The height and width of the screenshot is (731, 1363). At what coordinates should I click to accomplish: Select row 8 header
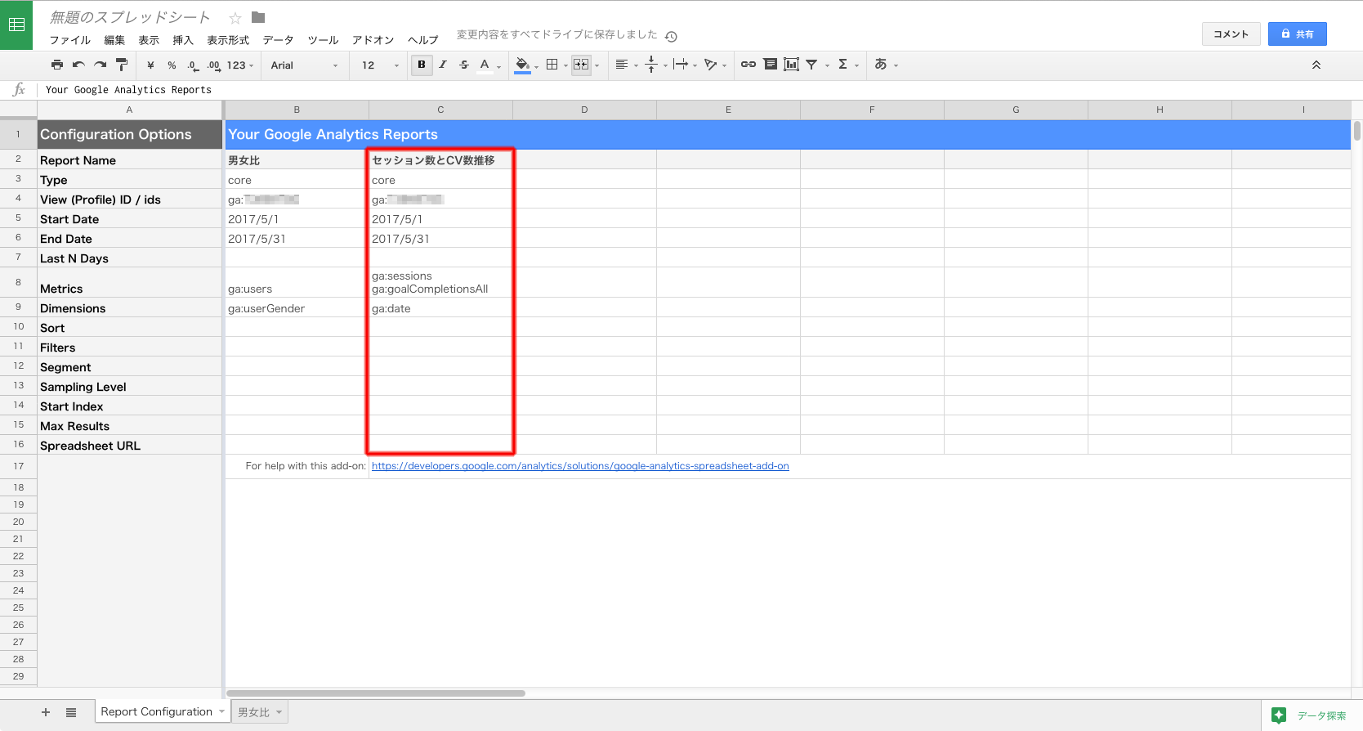point(18,282)
